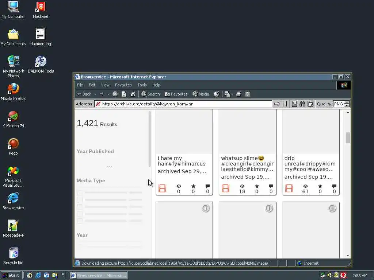
Task: Go forward with the Forward arrow button
Action: click(102, 94)
